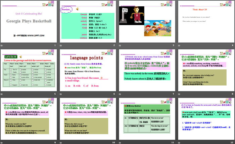Select slide 7 about nobody usage
Screen dimensions: 235x144
pyautogui.click(x=147, y=70)
